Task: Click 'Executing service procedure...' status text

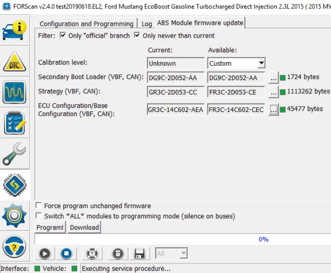Action: point(126,269)
